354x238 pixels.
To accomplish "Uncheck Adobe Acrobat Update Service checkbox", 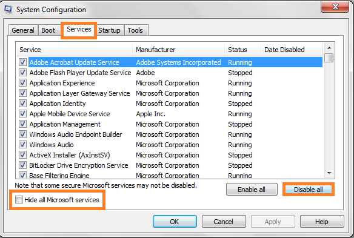I will click(x=22, y=62).
